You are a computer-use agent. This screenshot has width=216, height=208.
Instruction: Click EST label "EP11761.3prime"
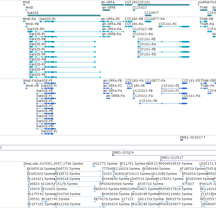tap(132, 164)
